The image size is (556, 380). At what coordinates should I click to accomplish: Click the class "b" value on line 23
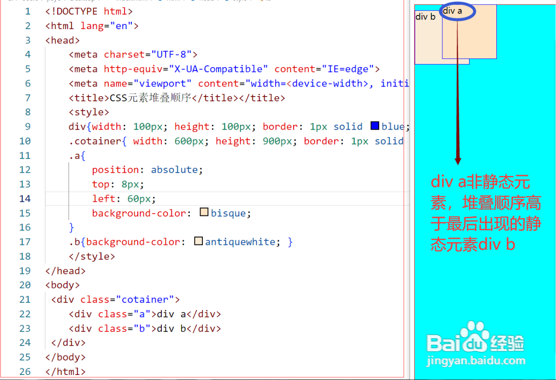(x=142, y=329)
